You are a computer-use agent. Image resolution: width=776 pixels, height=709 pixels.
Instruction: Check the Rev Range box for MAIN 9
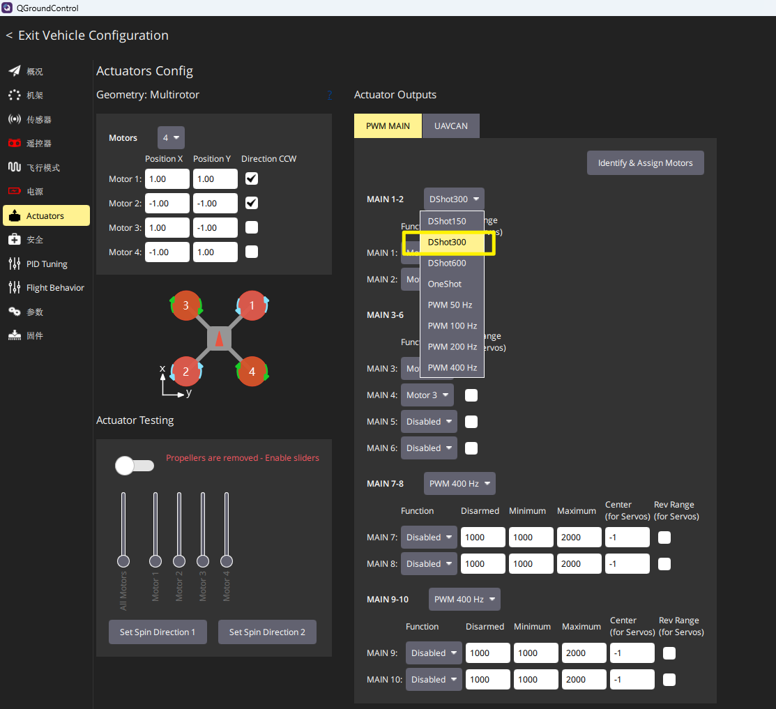click(x=669, y=653)
